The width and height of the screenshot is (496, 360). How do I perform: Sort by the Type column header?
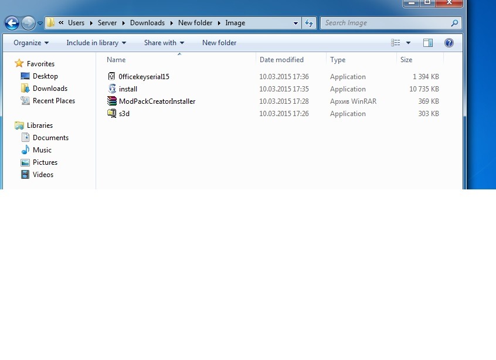[x=338, y=60]
